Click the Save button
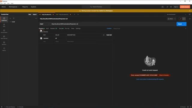Viewport: 192px width, 108px height. 170,19
